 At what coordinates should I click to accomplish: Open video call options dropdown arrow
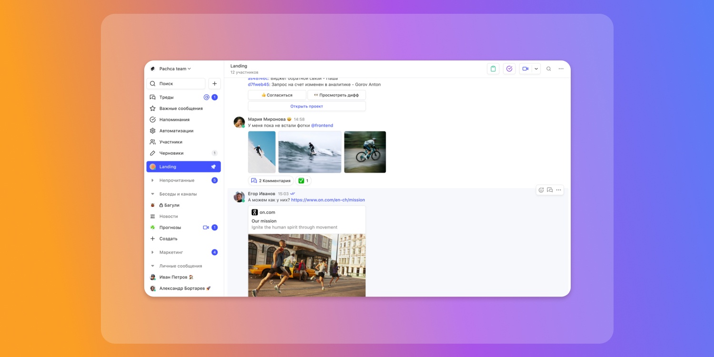(536, 69)
